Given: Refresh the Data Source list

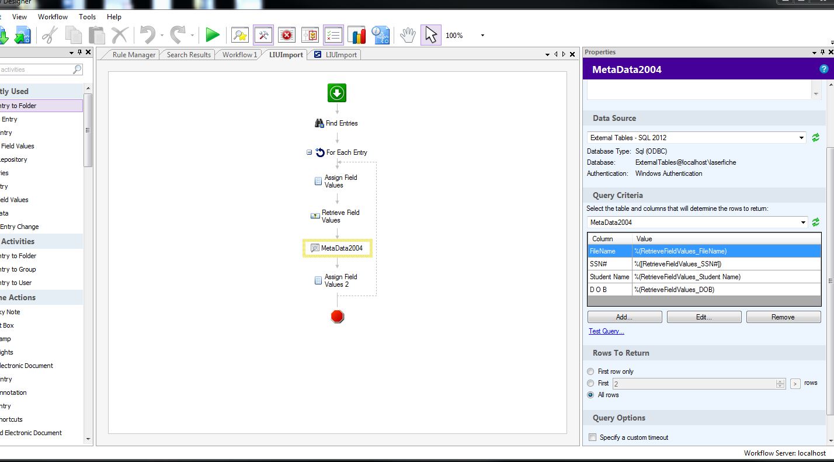Looking at the screenshot, I should pyautogui.click(x=816, y=138).
